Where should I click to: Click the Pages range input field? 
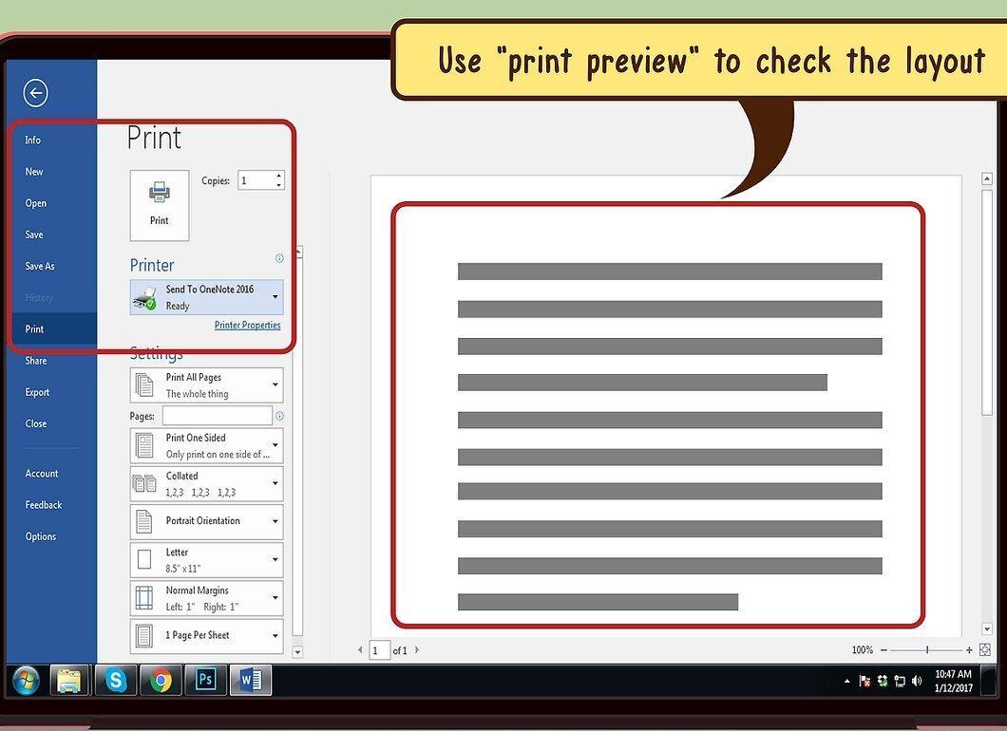click(217, 415)
